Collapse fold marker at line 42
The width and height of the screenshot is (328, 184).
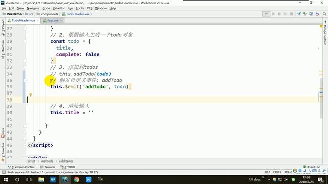point(25,126)
